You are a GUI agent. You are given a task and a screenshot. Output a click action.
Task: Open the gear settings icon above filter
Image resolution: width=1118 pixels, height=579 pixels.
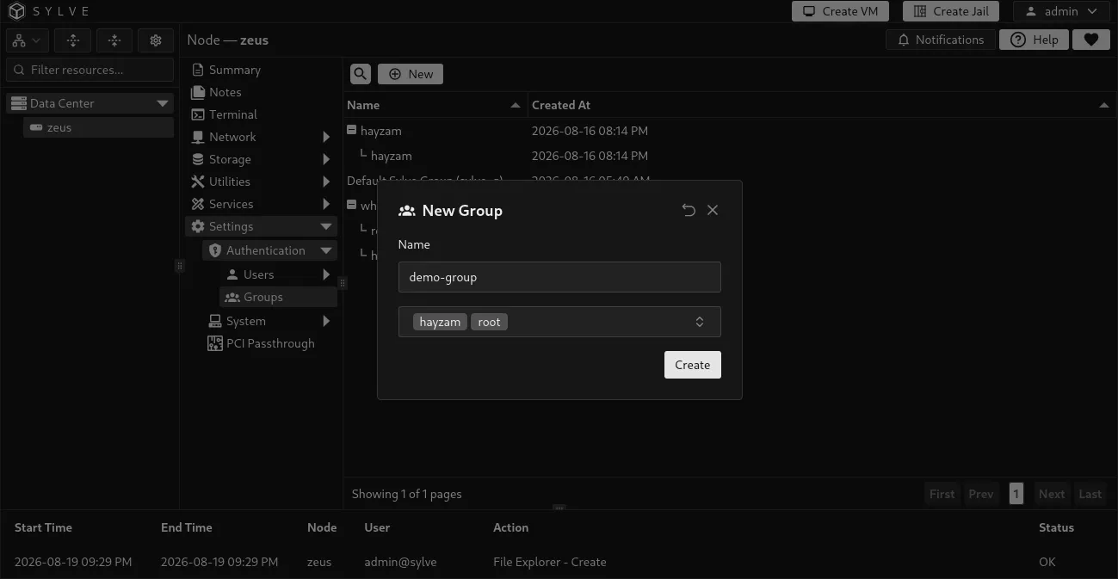tap(156, 40)
